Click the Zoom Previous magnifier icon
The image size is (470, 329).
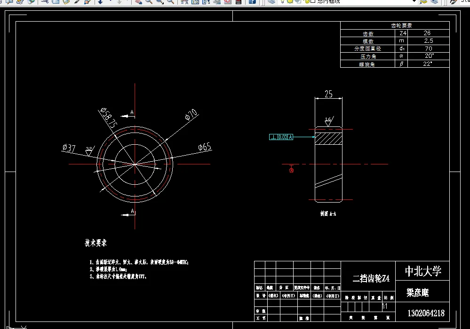tap(171, 1)
